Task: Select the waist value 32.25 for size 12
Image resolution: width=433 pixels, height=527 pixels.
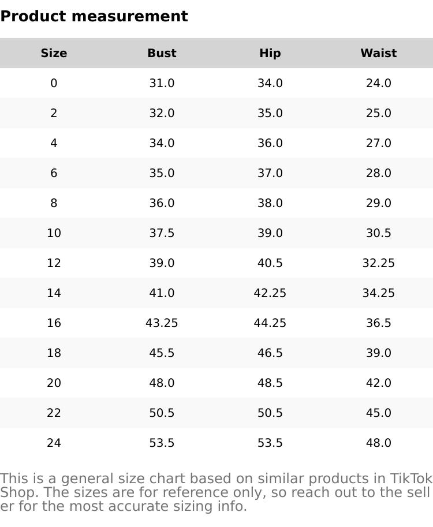Action: 378,263
